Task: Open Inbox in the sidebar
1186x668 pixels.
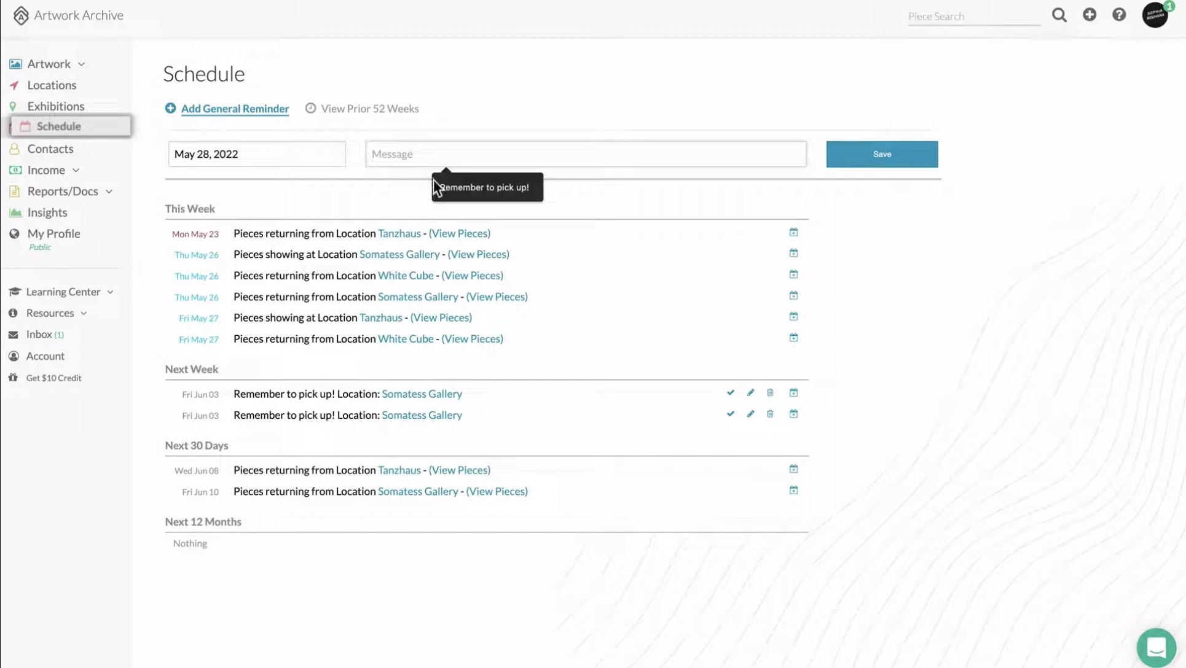Action: (39, 334)
